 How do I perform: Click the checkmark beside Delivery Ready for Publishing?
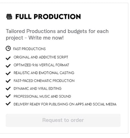(8, 104)
